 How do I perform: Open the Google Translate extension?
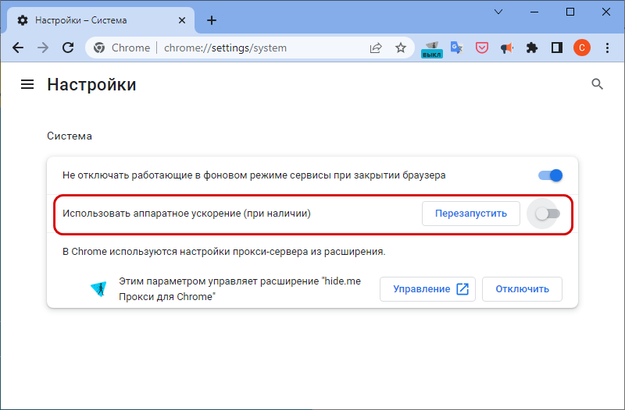point(457,48)
